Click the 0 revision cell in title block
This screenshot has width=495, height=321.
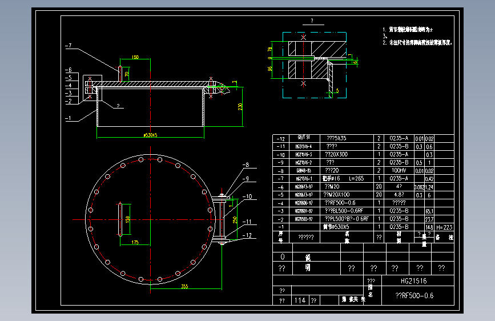click(x=283, y=256)
